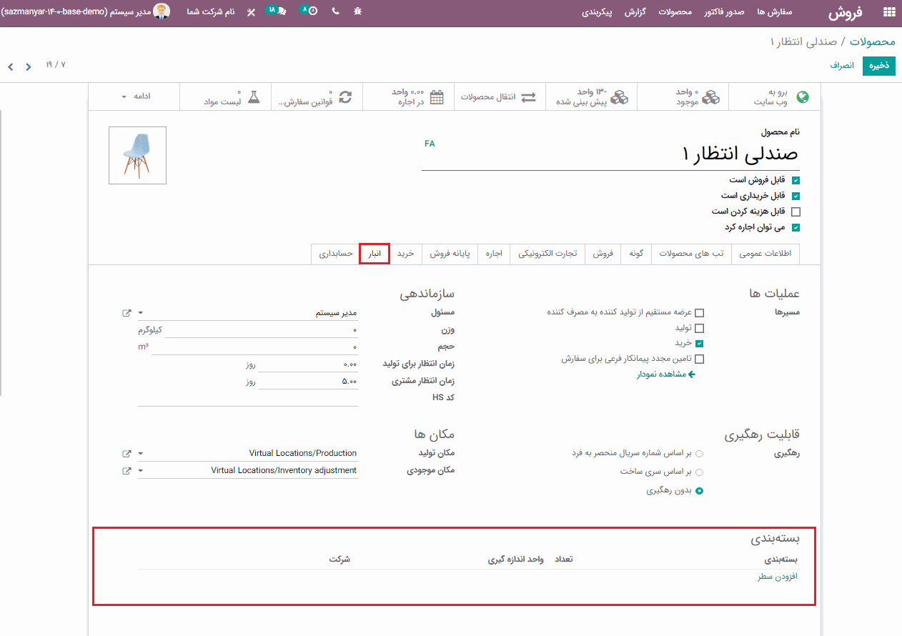Image resolution: width=902 pixels, height=636 pixels.
Task: Open the 'مکان تولید' location dropdown arrow
Action: point(141,454)
